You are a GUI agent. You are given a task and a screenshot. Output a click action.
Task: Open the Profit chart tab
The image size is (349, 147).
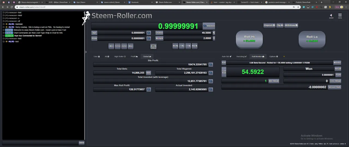pyautogui.click(x=134, y=57)
